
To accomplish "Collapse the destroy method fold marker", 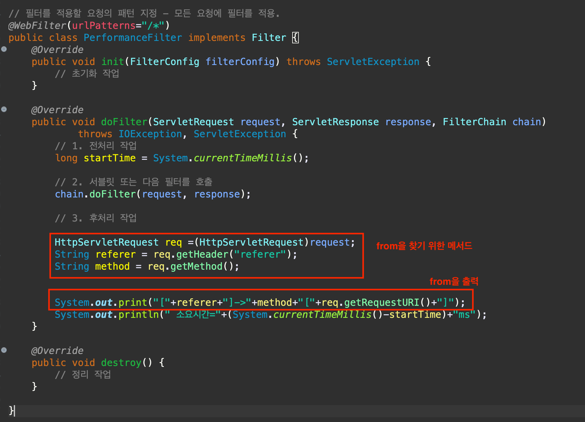I will 4,350.
